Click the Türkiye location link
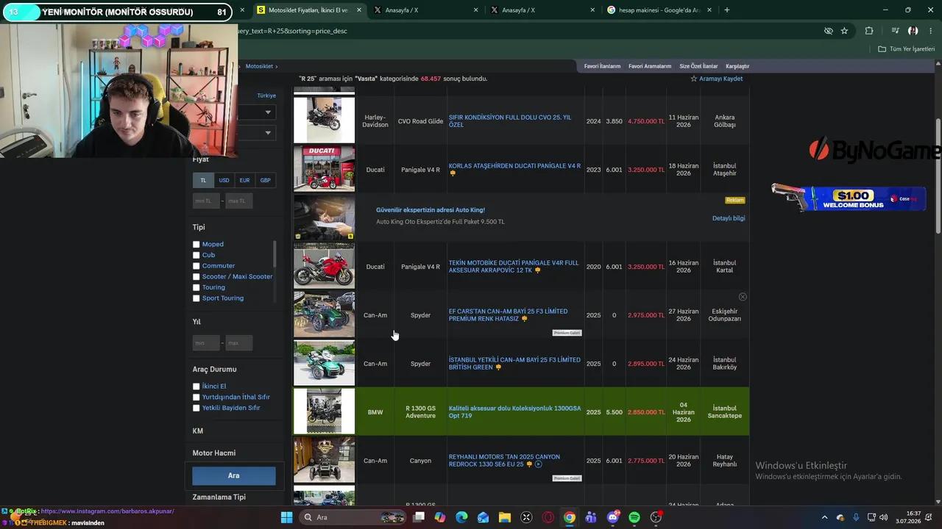The height and width of the screenshot is (529, 942). 266,96
